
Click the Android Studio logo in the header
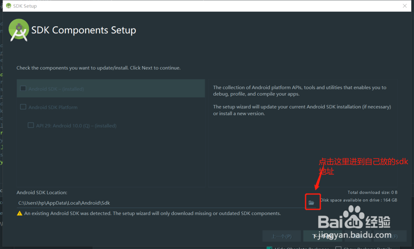click(19, 30)
